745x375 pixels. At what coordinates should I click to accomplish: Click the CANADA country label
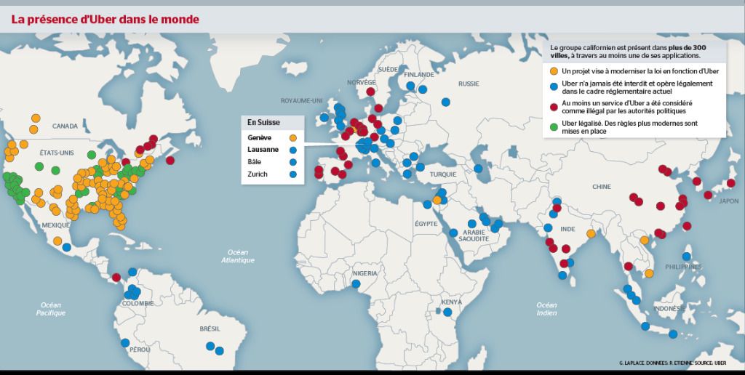pos(64,126)
